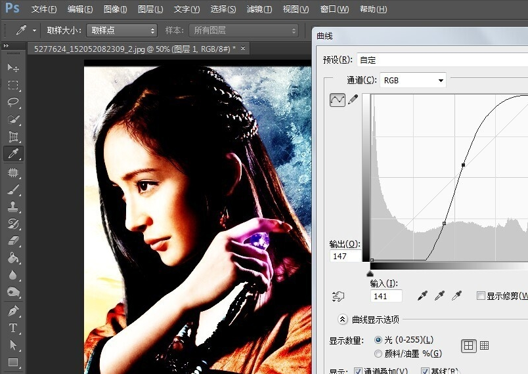Click the selected upper curve point
This screenshot has width=528, height=374.
click(x=463, y=165)
